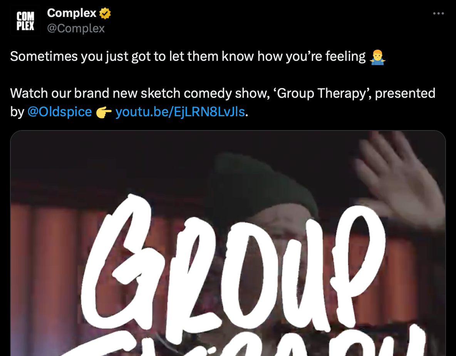Click the word 'presented' in the tweet
Screen dimensions: 456x356
coord(405,94)
